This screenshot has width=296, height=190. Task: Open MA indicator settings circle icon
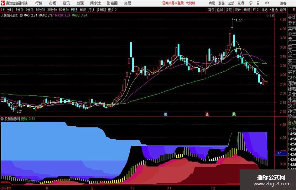(21, 15)
